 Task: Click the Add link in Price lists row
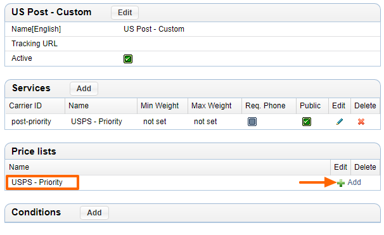click(x=354, y=182)
